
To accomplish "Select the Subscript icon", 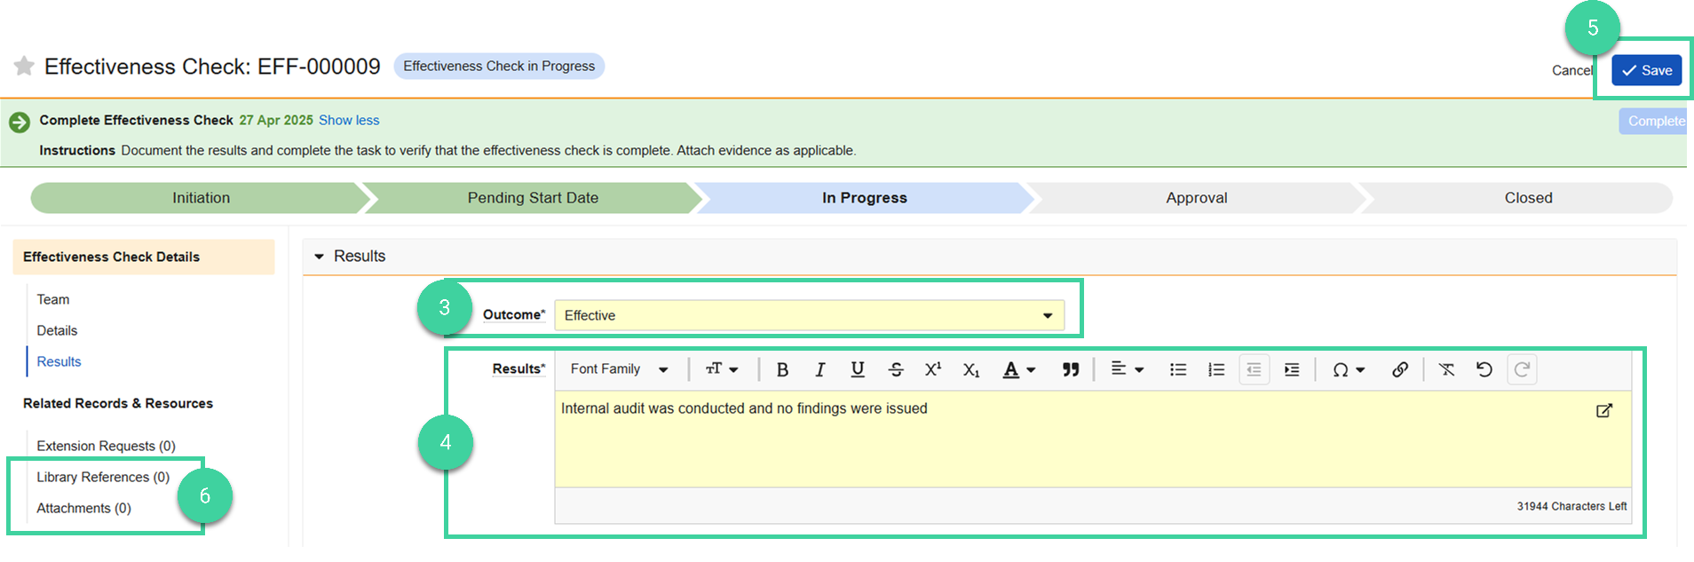I will [971, 369].
